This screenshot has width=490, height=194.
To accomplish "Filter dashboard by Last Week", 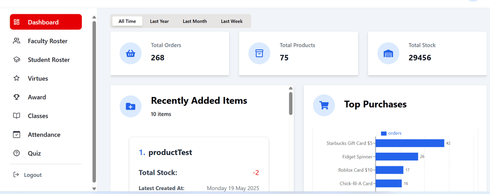I will [232, 21].
